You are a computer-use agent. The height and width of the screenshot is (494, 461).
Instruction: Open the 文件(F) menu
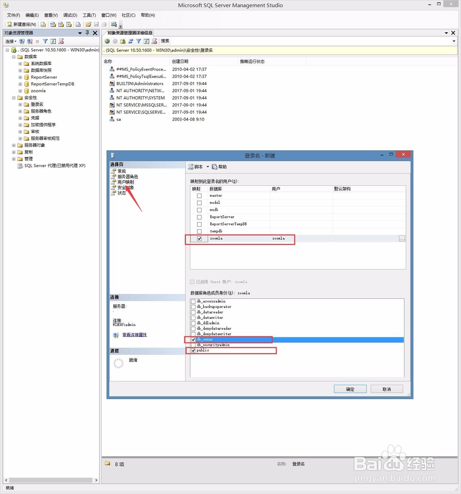point(13,15)
